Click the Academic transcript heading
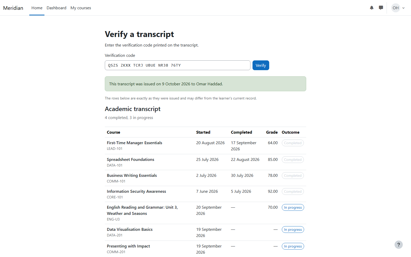Screen dimensions: 411x257 click(x=133, y=109)
